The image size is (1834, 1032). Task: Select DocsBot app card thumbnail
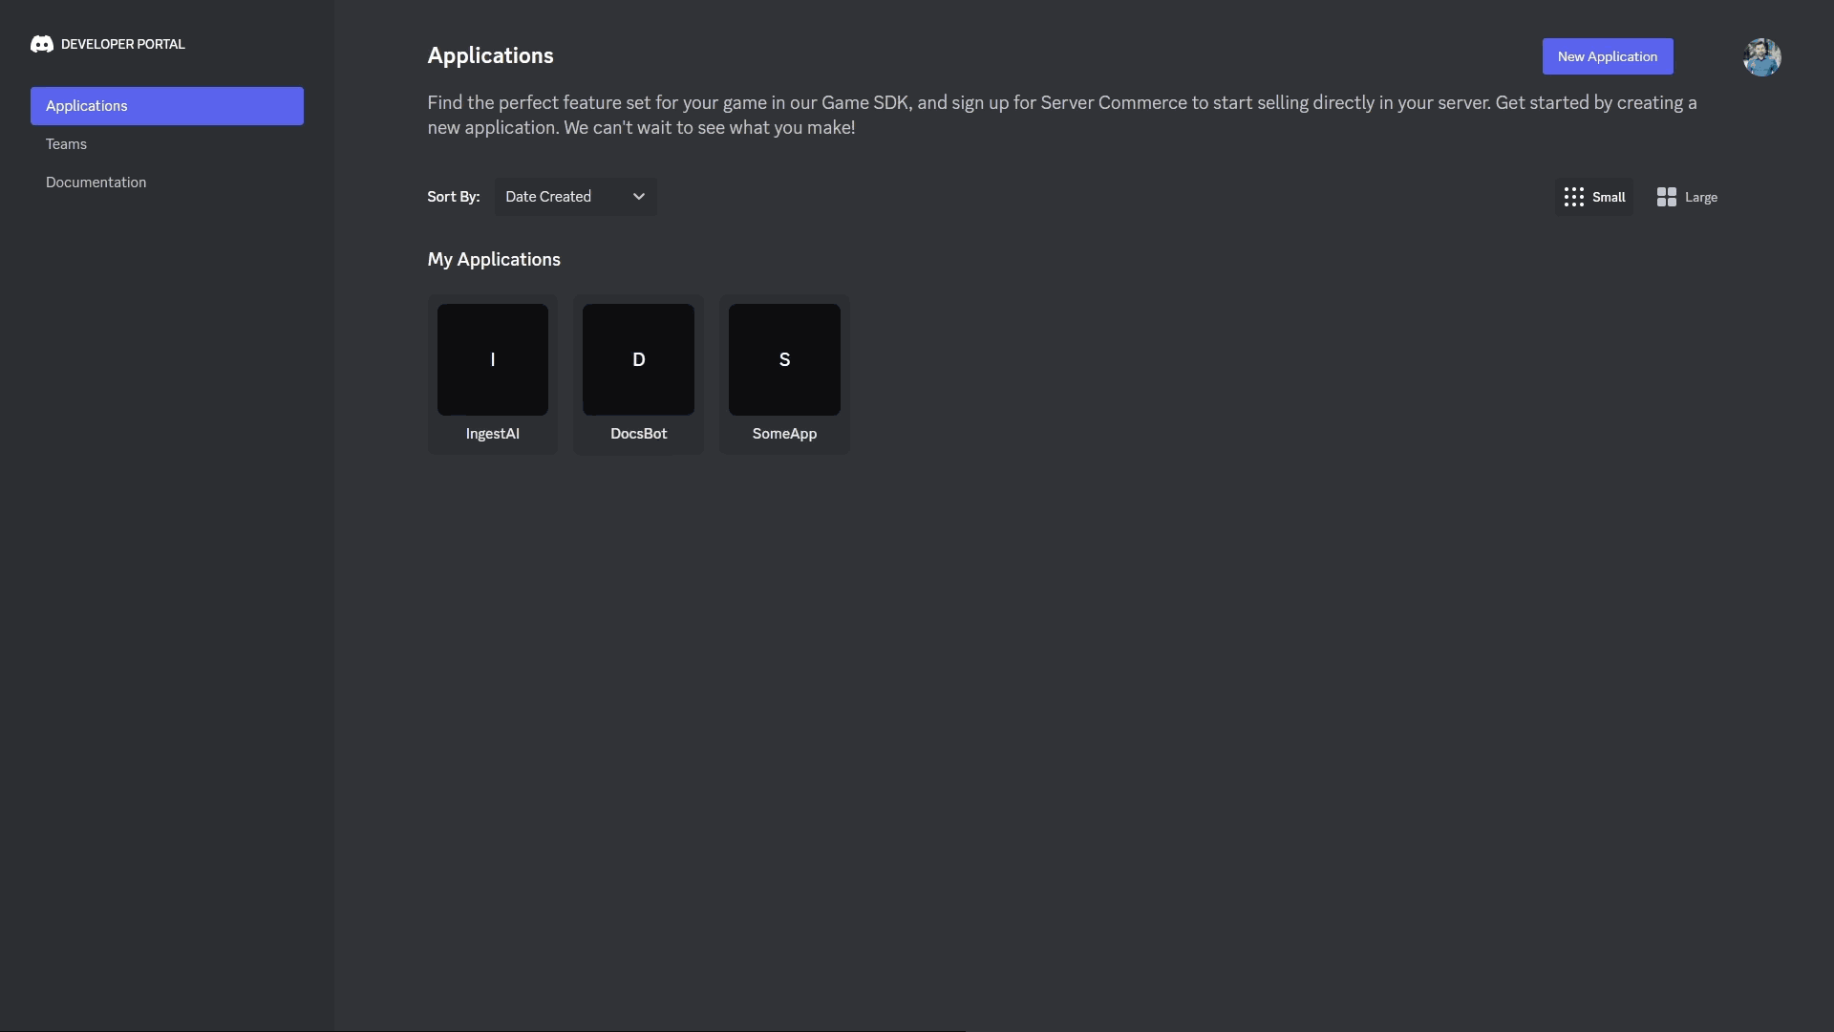pos(637,359)
